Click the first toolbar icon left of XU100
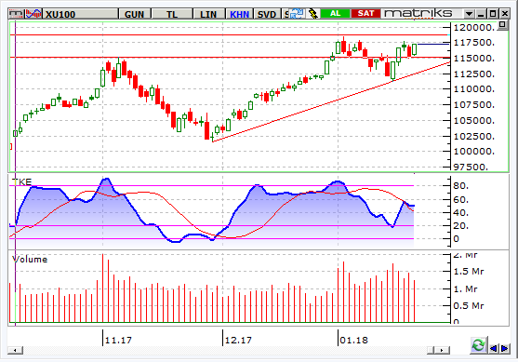 pyautogui.click(x=17, y=14)
